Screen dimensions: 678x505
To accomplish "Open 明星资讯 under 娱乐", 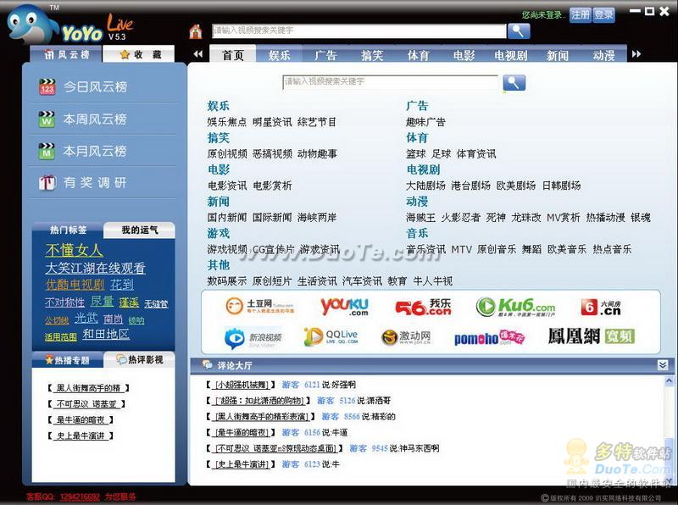I will click(272, 122).
